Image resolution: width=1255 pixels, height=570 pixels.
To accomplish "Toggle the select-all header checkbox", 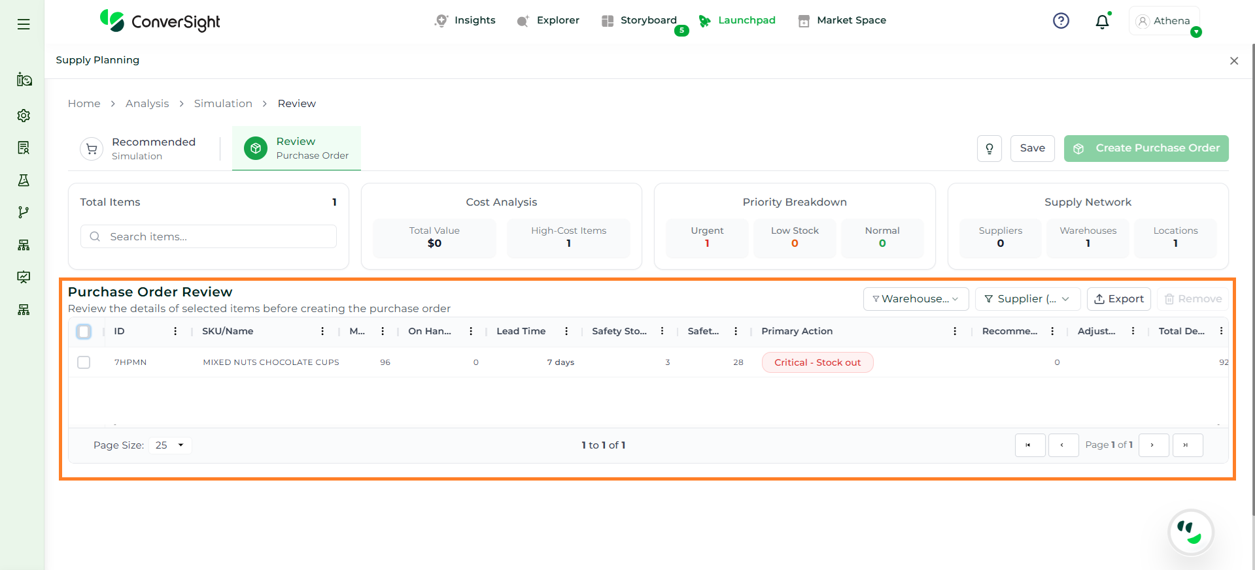I will tap(84, 332).
